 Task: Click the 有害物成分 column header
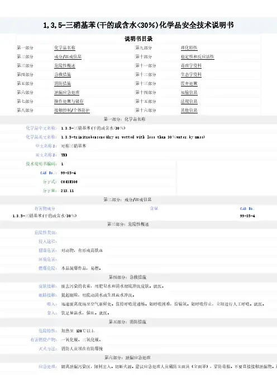click(x=45, y=208)
